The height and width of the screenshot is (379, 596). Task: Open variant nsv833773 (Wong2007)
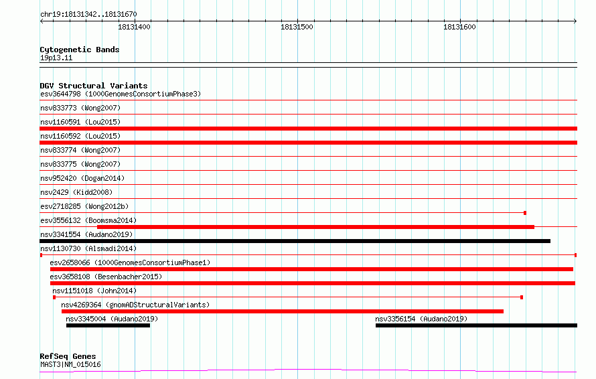(x=80, y=108)
